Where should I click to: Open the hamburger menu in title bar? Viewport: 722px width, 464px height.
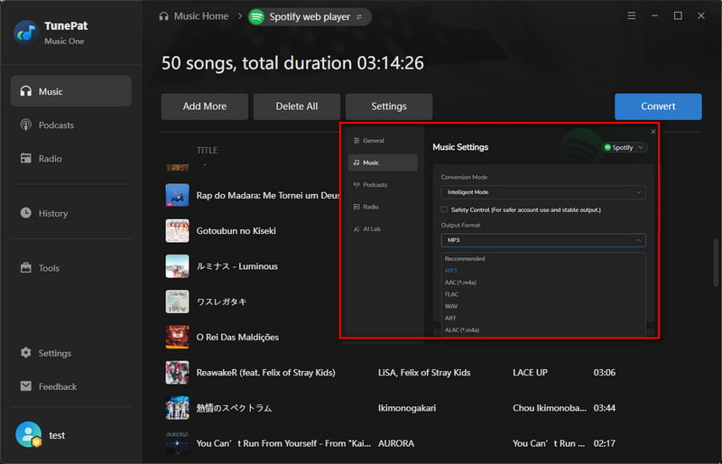631,15
